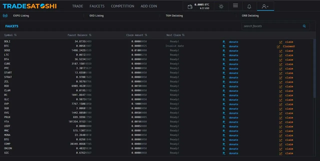
Task: Open the COMPETITION page
Action: (122, 6)
